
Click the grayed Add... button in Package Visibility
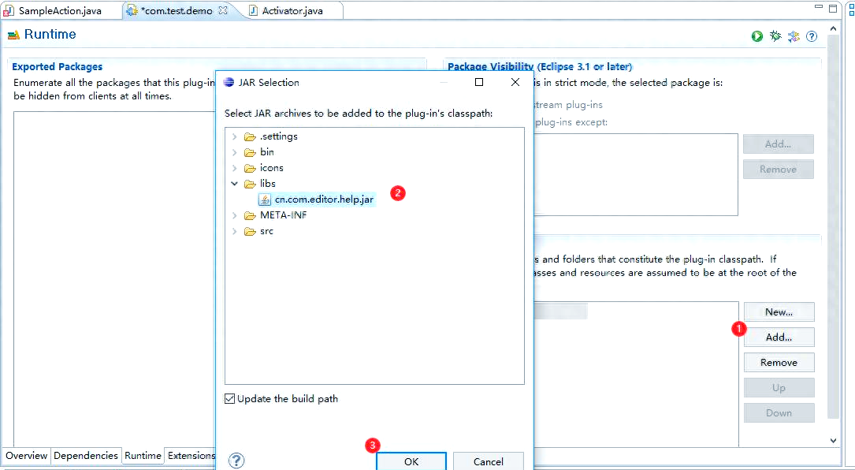click(778, 144)
